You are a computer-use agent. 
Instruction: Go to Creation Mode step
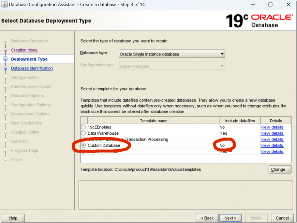(x=24, y=50)
